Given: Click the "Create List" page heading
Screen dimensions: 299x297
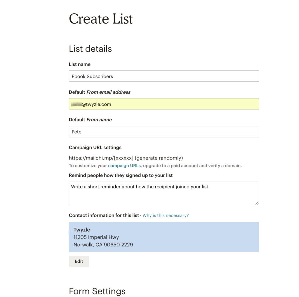Looking at the screenshot, I should pyautogui.click(x=101, y=19).
